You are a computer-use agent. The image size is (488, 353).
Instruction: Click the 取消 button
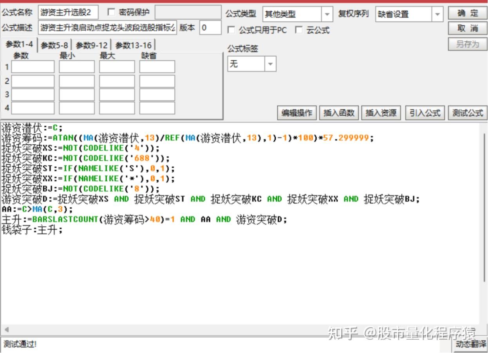point(468,29)
